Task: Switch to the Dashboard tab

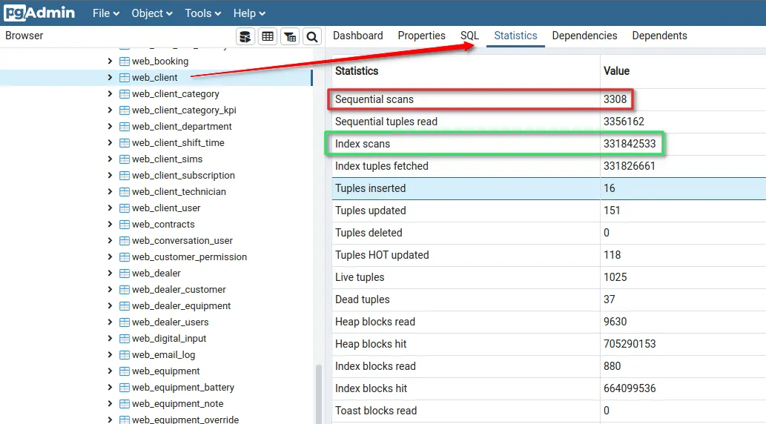Action: 358,36
